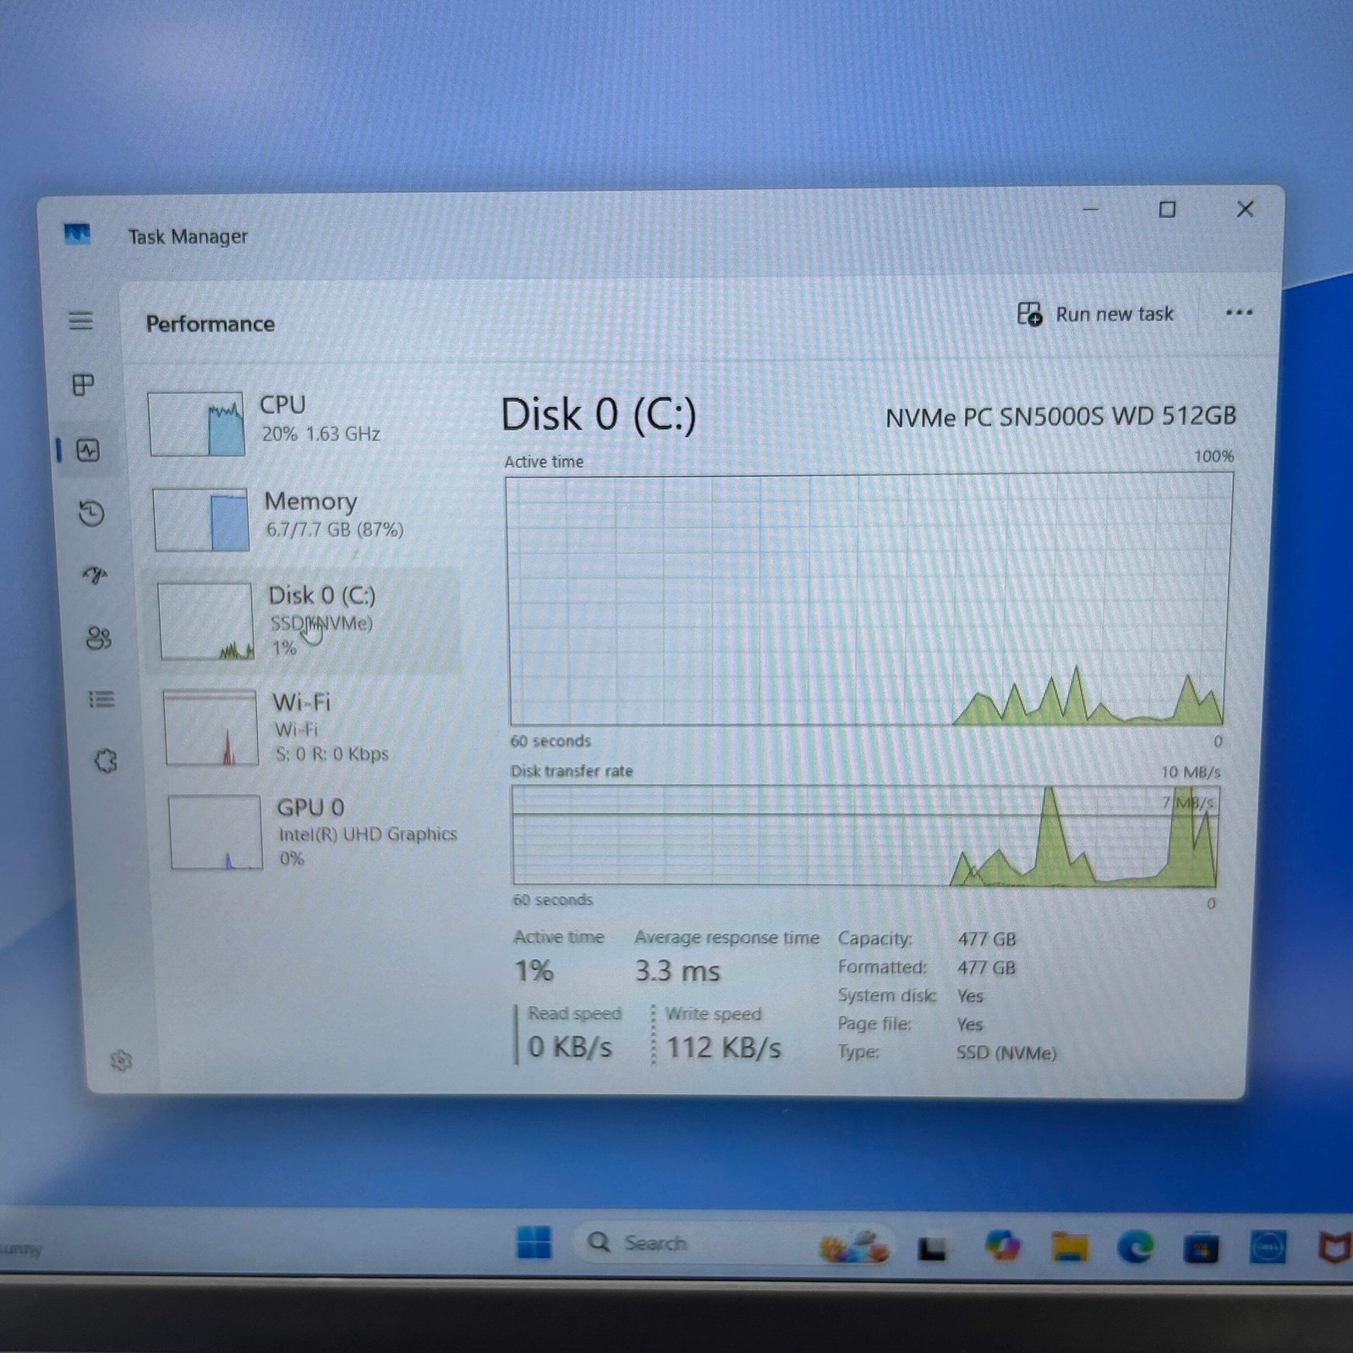The width and height of the screenshot is (1353, 1353).
Task: Click the Type SSD (NVMe) value
Action: click(1006, 1053)
